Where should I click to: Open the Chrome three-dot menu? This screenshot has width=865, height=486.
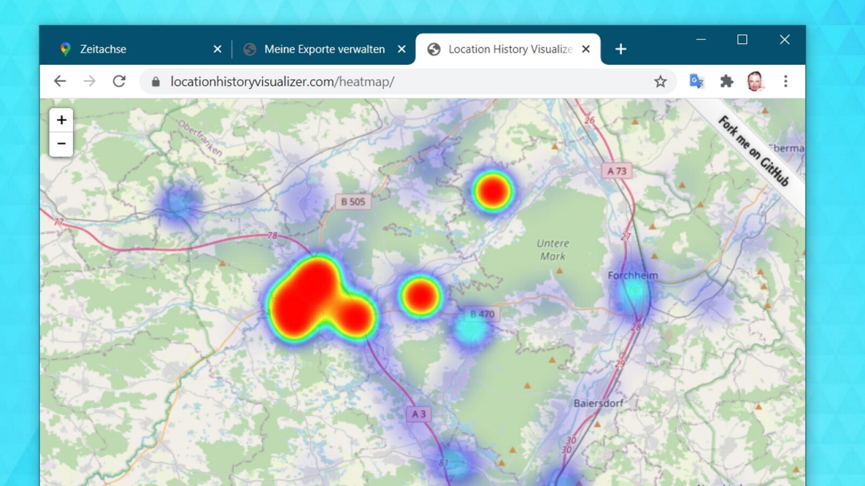click(x=786, y=82)
